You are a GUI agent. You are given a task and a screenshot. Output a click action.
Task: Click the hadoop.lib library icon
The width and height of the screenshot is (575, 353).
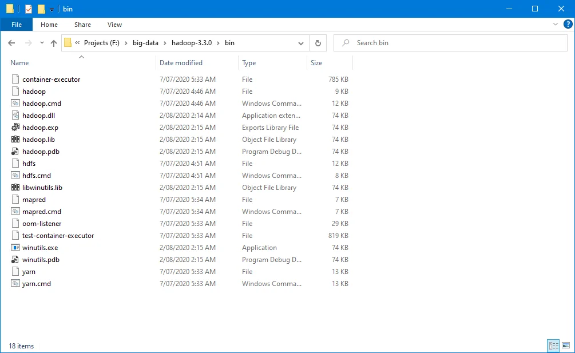15,140
